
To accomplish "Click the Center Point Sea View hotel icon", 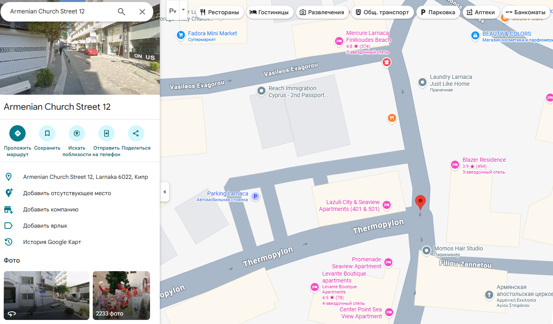I will [x=389, y=312].
